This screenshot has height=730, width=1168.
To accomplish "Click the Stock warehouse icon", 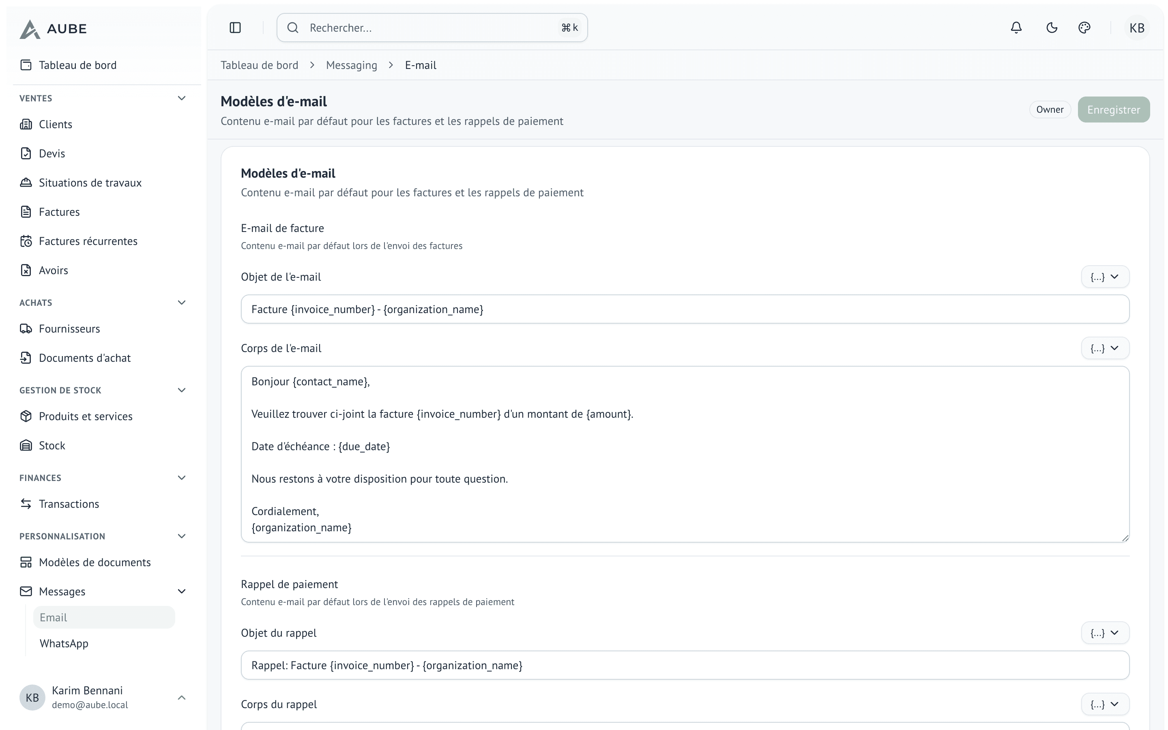I will [26, 445].
